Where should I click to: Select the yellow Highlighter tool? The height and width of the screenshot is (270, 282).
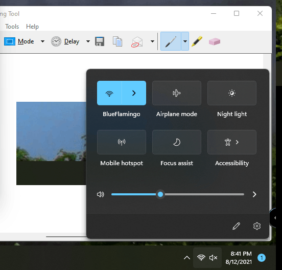point(197,41)
